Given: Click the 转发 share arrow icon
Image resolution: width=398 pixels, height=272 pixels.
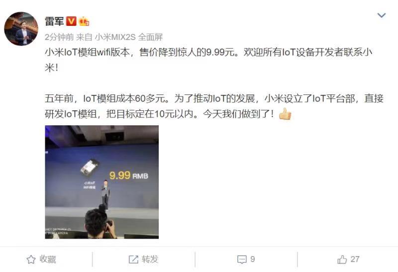Looking at the screenshot, I should (133, 259).
